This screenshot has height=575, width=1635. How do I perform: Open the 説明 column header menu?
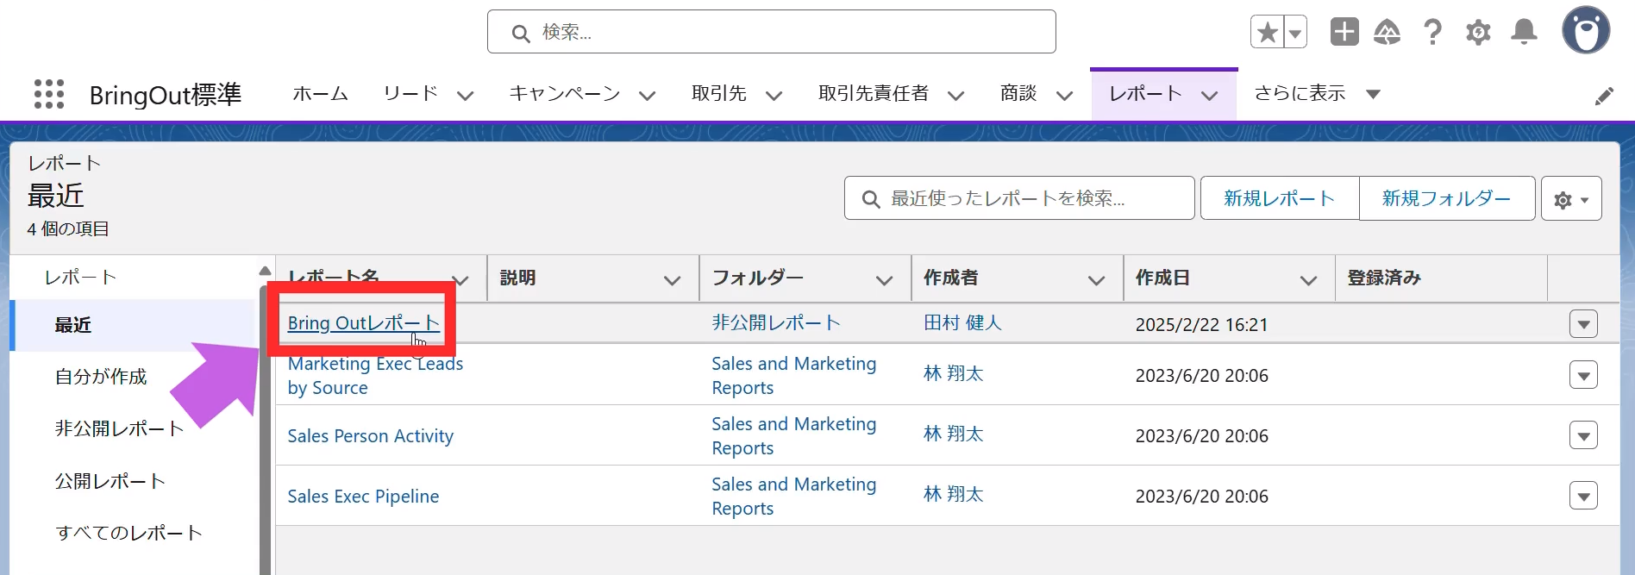coord(673,280)
